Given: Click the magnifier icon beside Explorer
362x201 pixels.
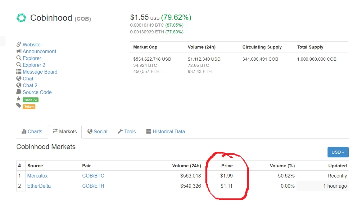Looking at the screenshot, I should click(19, 58).
